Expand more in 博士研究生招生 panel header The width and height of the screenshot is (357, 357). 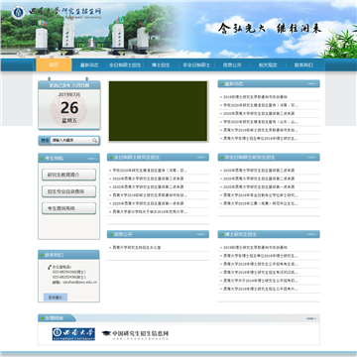[x=311, y=234]
